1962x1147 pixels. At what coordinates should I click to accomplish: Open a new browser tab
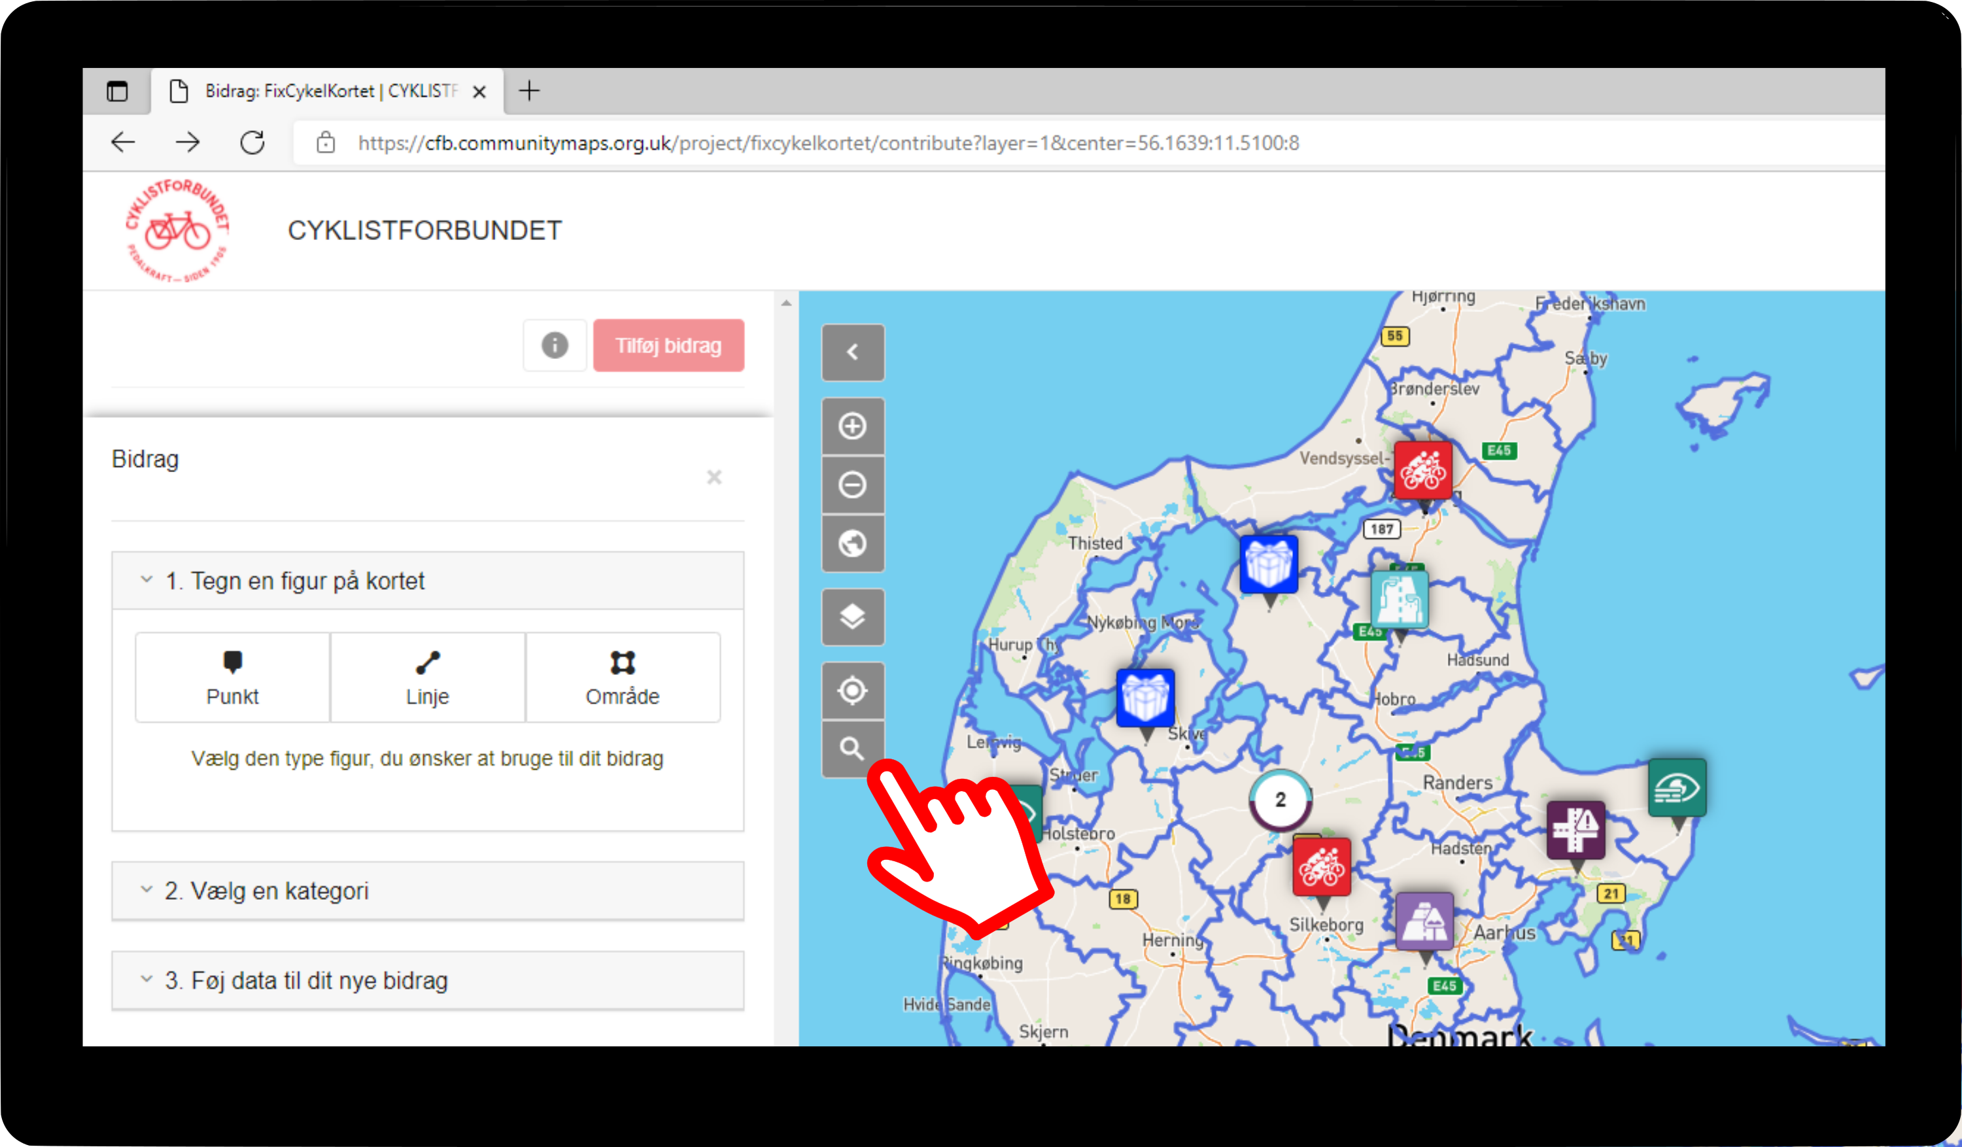pyautogui.click(x=530, y=91)
